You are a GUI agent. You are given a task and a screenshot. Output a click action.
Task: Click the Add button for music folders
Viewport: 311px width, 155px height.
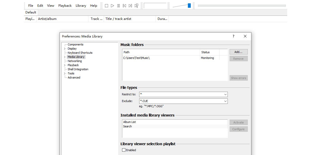coord(238,52)
